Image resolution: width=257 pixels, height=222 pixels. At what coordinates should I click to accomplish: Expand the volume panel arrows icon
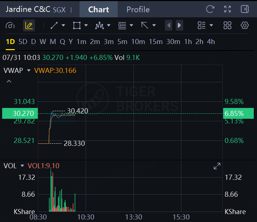point(217,166)
